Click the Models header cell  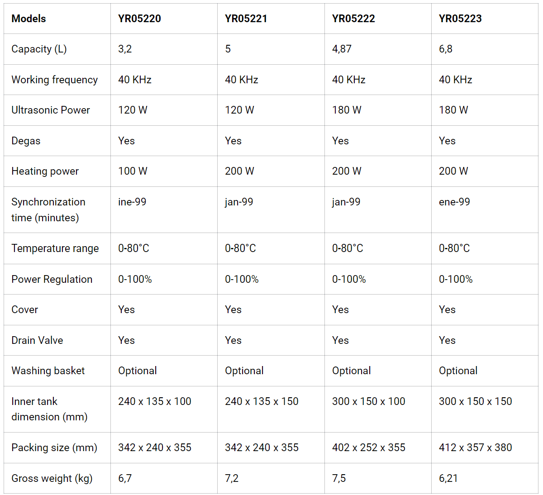point(29,19)
